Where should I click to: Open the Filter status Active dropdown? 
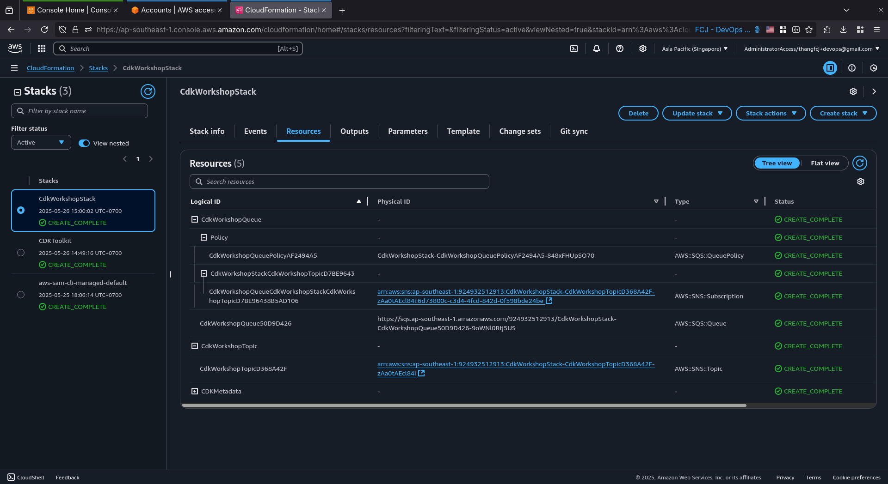tap(41, 142)
